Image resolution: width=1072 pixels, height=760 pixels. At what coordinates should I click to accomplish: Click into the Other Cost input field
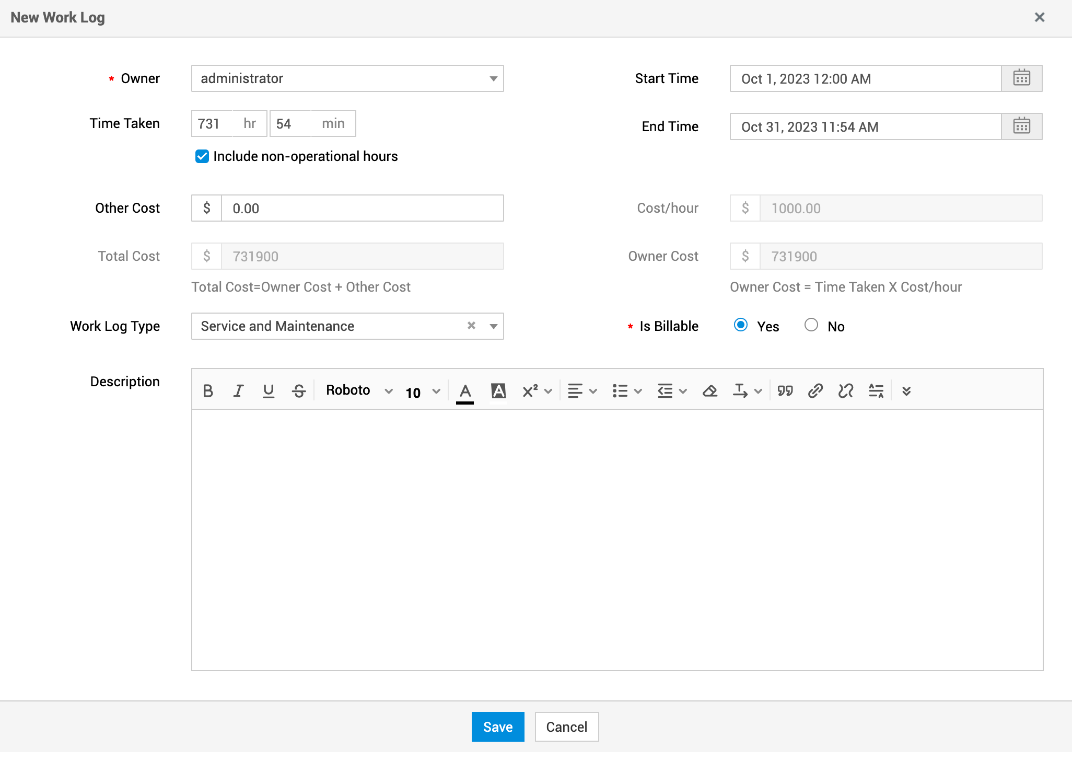(x=362, y=209)
